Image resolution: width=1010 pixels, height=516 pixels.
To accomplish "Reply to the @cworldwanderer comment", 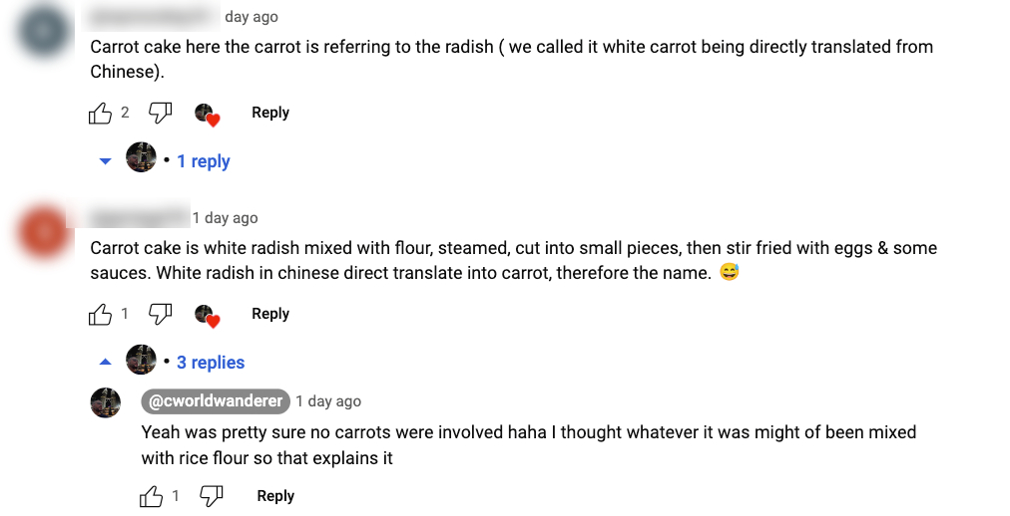I will click(x=275, y=496).
